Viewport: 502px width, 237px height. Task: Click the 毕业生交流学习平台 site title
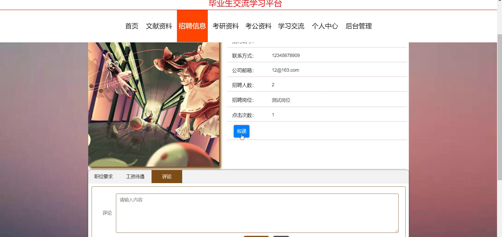(245, 4)
